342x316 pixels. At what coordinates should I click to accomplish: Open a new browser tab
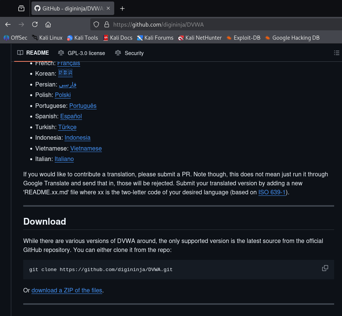pos(122,9)
